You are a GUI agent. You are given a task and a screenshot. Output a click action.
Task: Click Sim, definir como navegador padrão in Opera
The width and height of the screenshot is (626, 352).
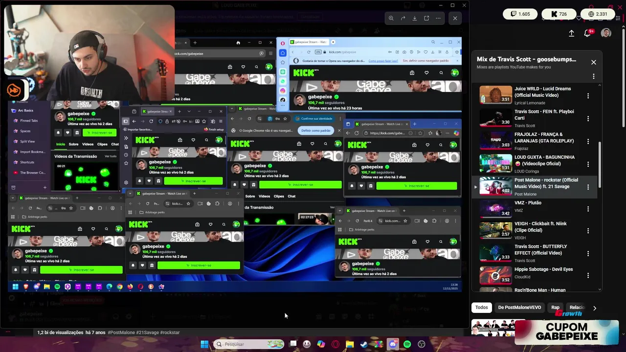(x=425, y=61)
